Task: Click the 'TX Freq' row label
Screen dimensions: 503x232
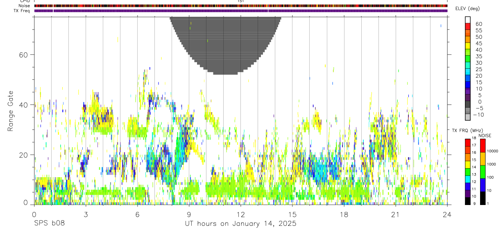Action: tap(22, 11)
